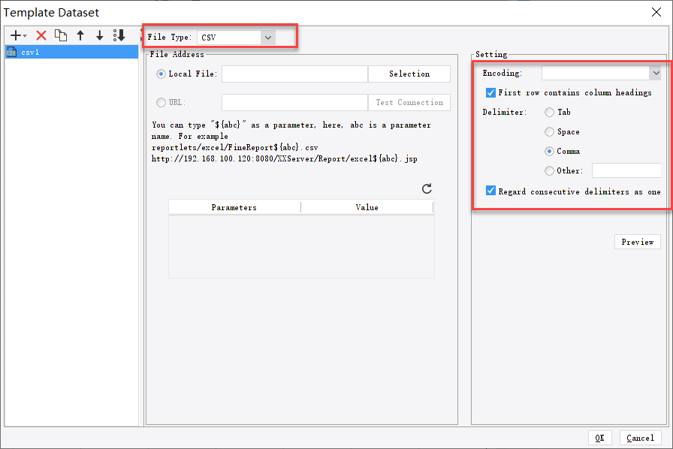
Task: Refresh the parameters list
Action: (x=427, y=189)
